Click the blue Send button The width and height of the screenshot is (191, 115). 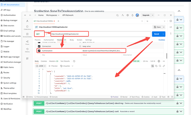point(156,34)
